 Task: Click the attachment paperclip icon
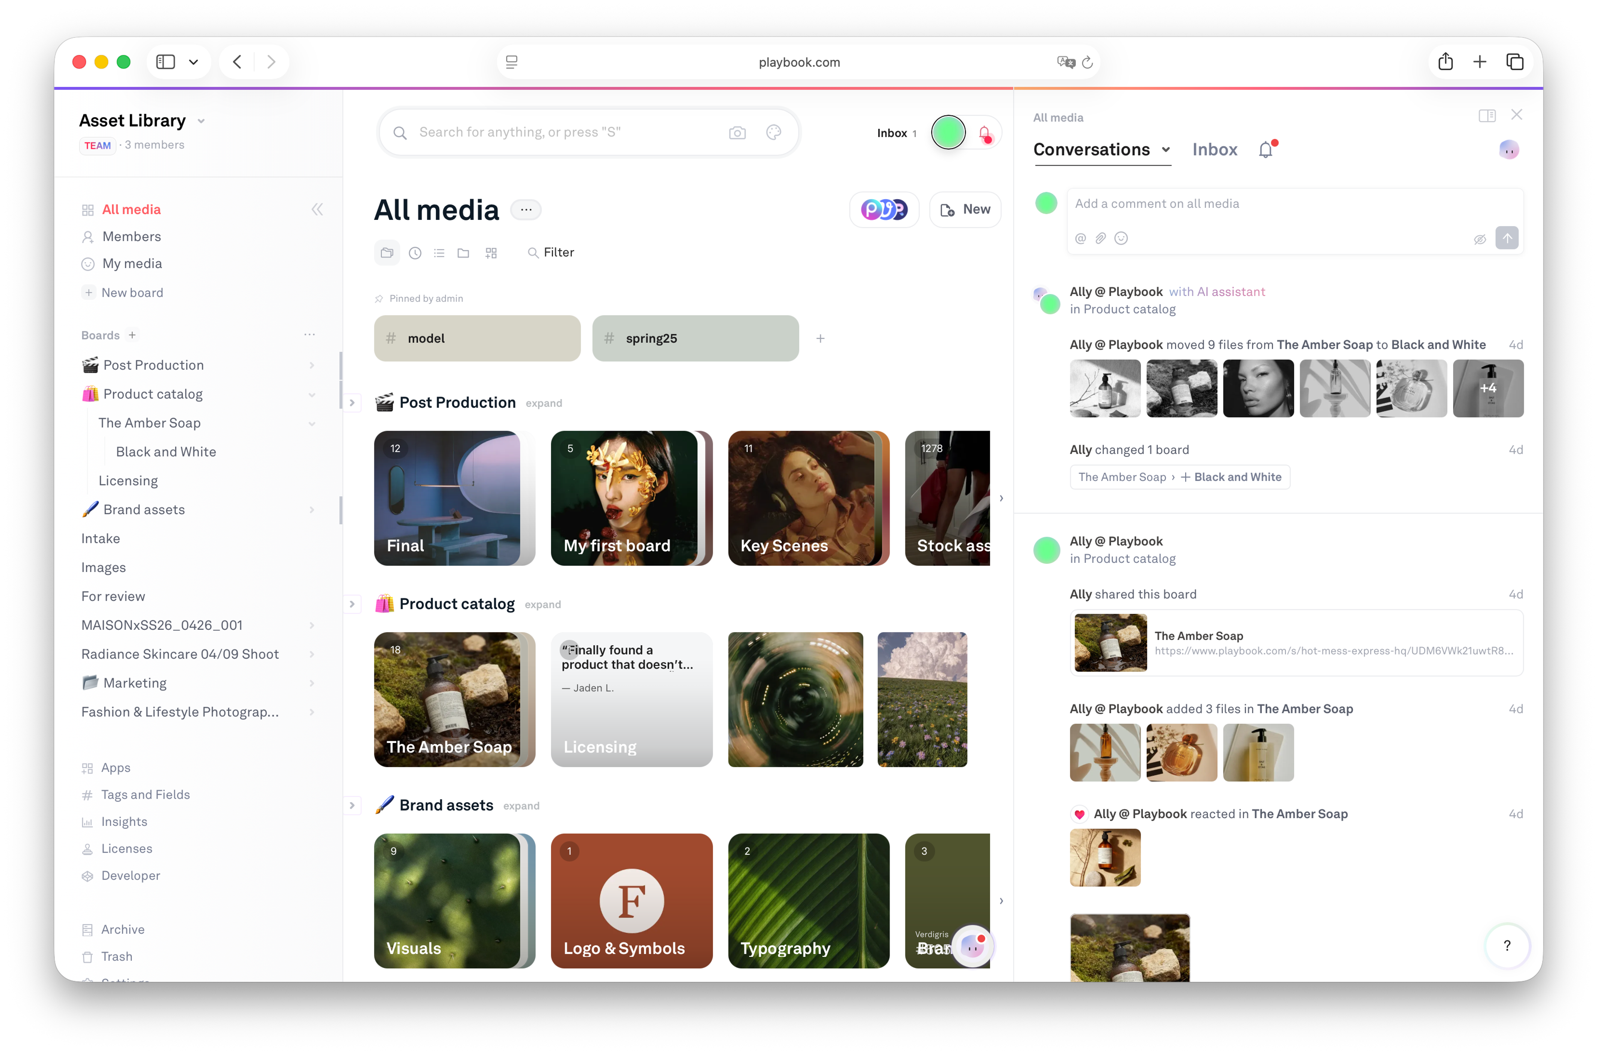[x=1100, y=238]
